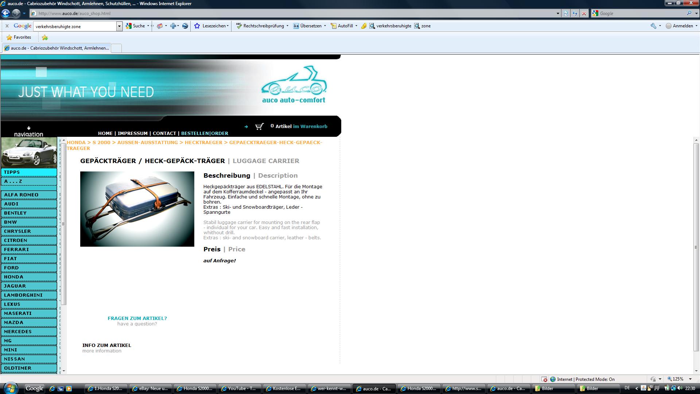The width and height of the screenshot is (700, 394).
Task: Click the Add to Favorites star icon
Action: 45,37
